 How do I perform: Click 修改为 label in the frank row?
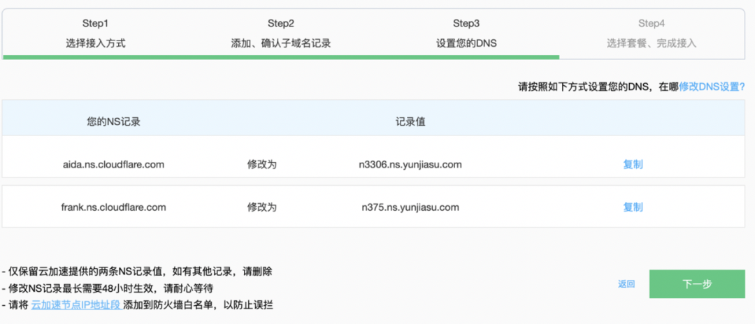(x=262, y=207)
